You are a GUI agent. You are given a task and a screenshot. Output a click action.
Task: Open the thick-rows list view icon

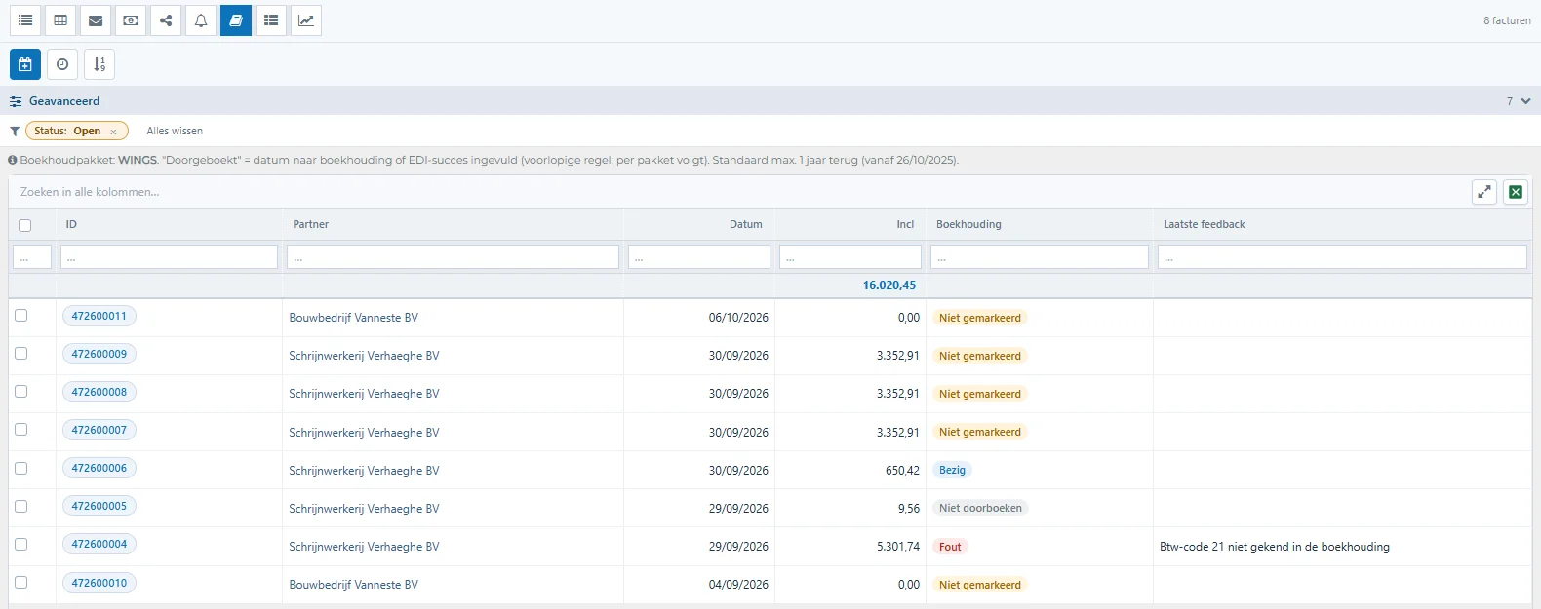point(271,20)
